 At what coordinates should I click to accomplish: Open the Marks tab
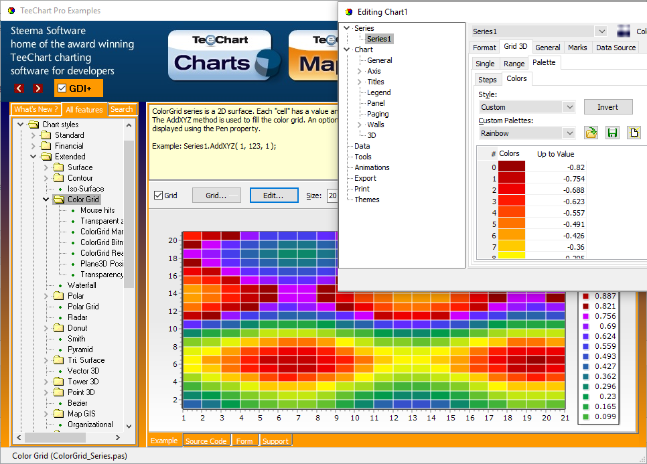[577, 48]
